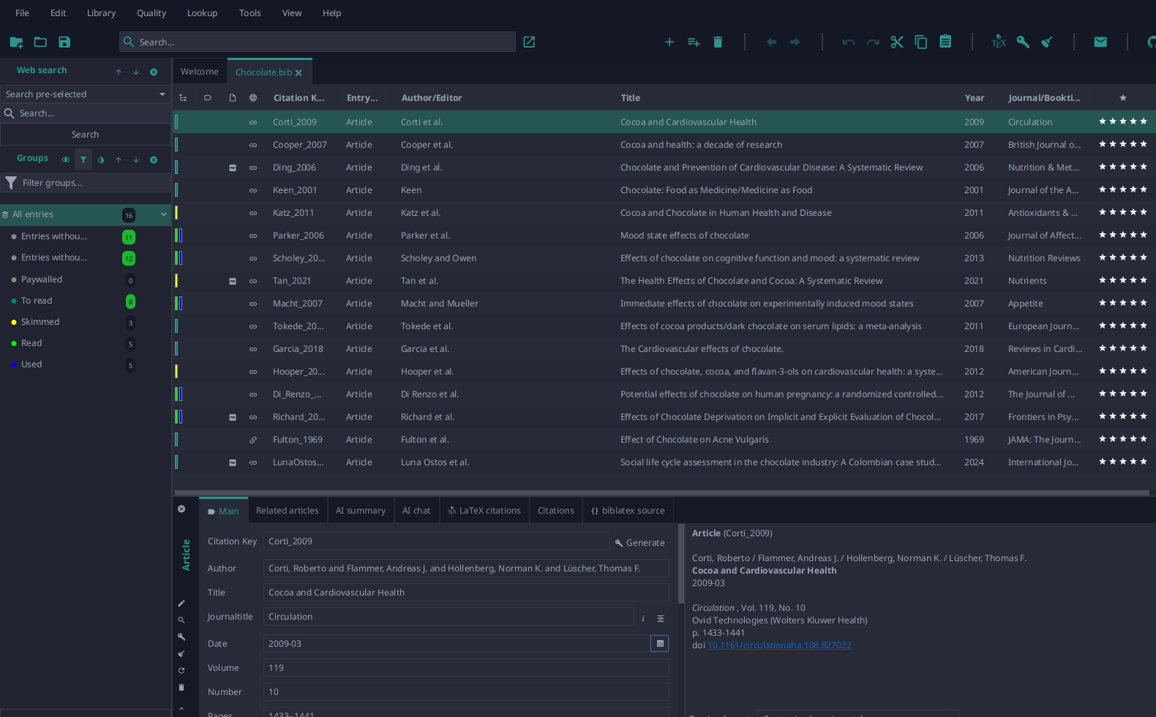1156x717 pixels.
Task: Sort by Year column header
Action: [x=975, y=98]
